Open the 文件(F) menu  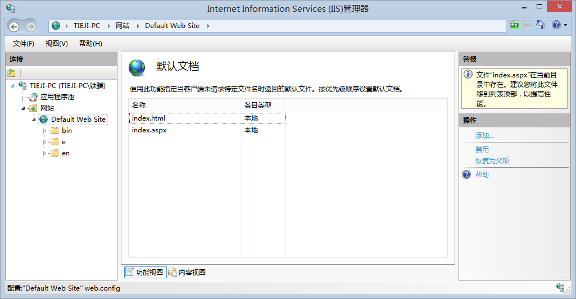(x=24, y=43)
